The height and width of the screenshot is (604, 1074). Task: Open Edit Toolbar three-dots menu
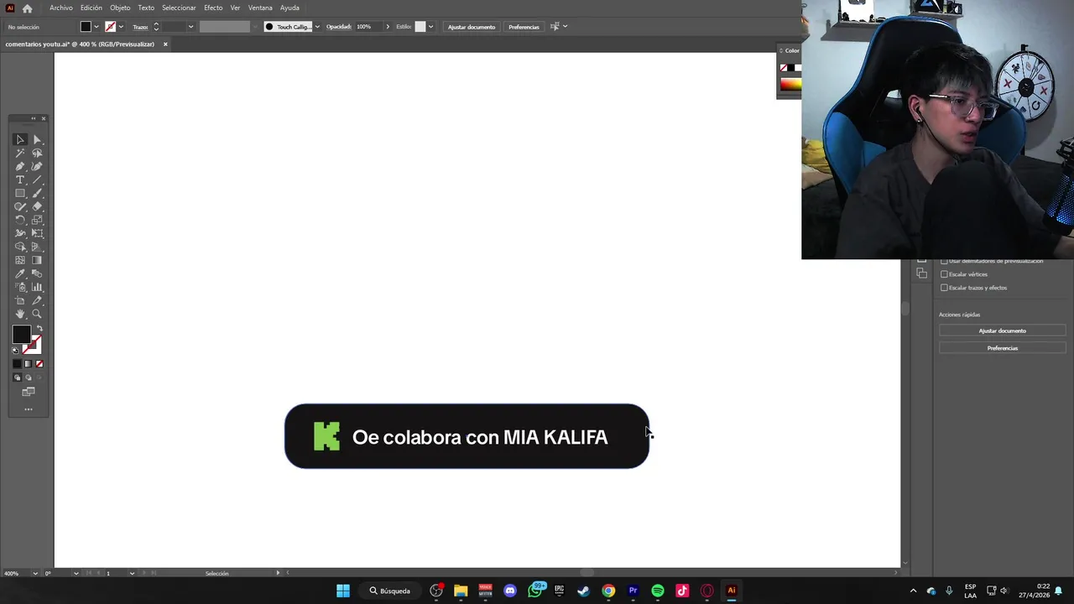point(29,409)
